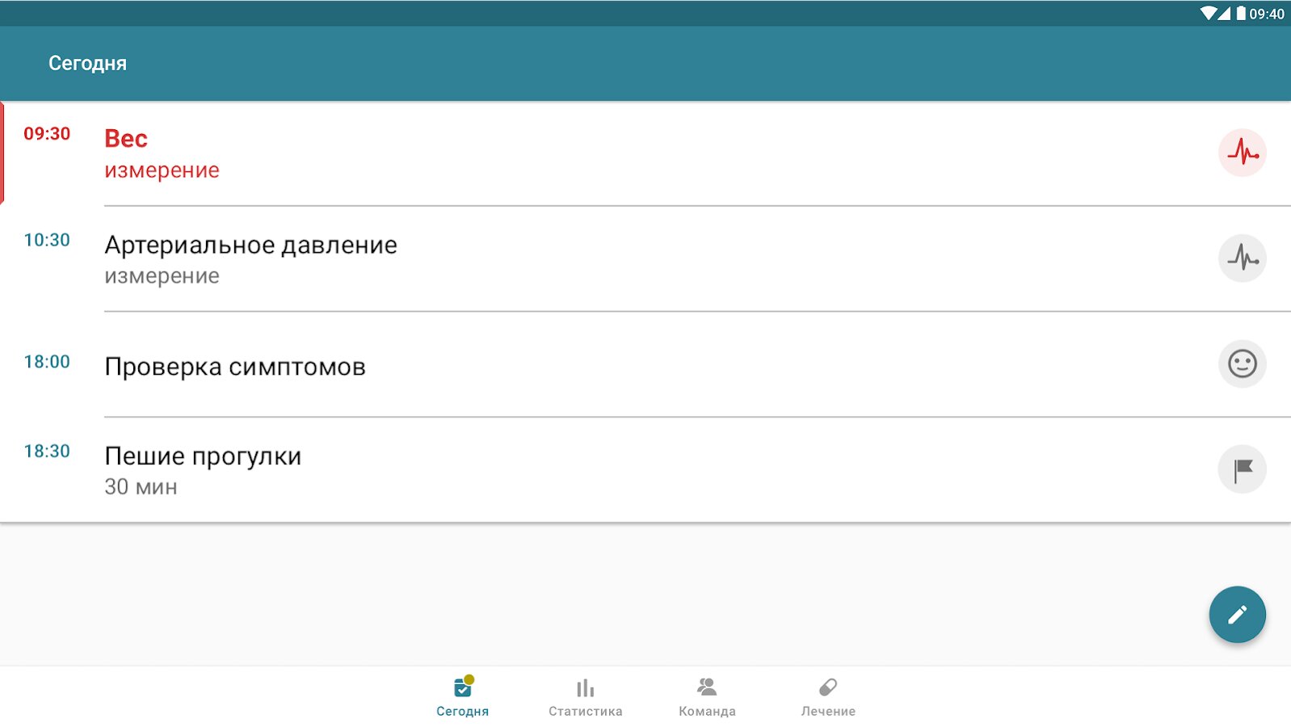Switch to the Статистика tab label
The height and width of the screenshot is (727, 1291).
tap(585, 712)
